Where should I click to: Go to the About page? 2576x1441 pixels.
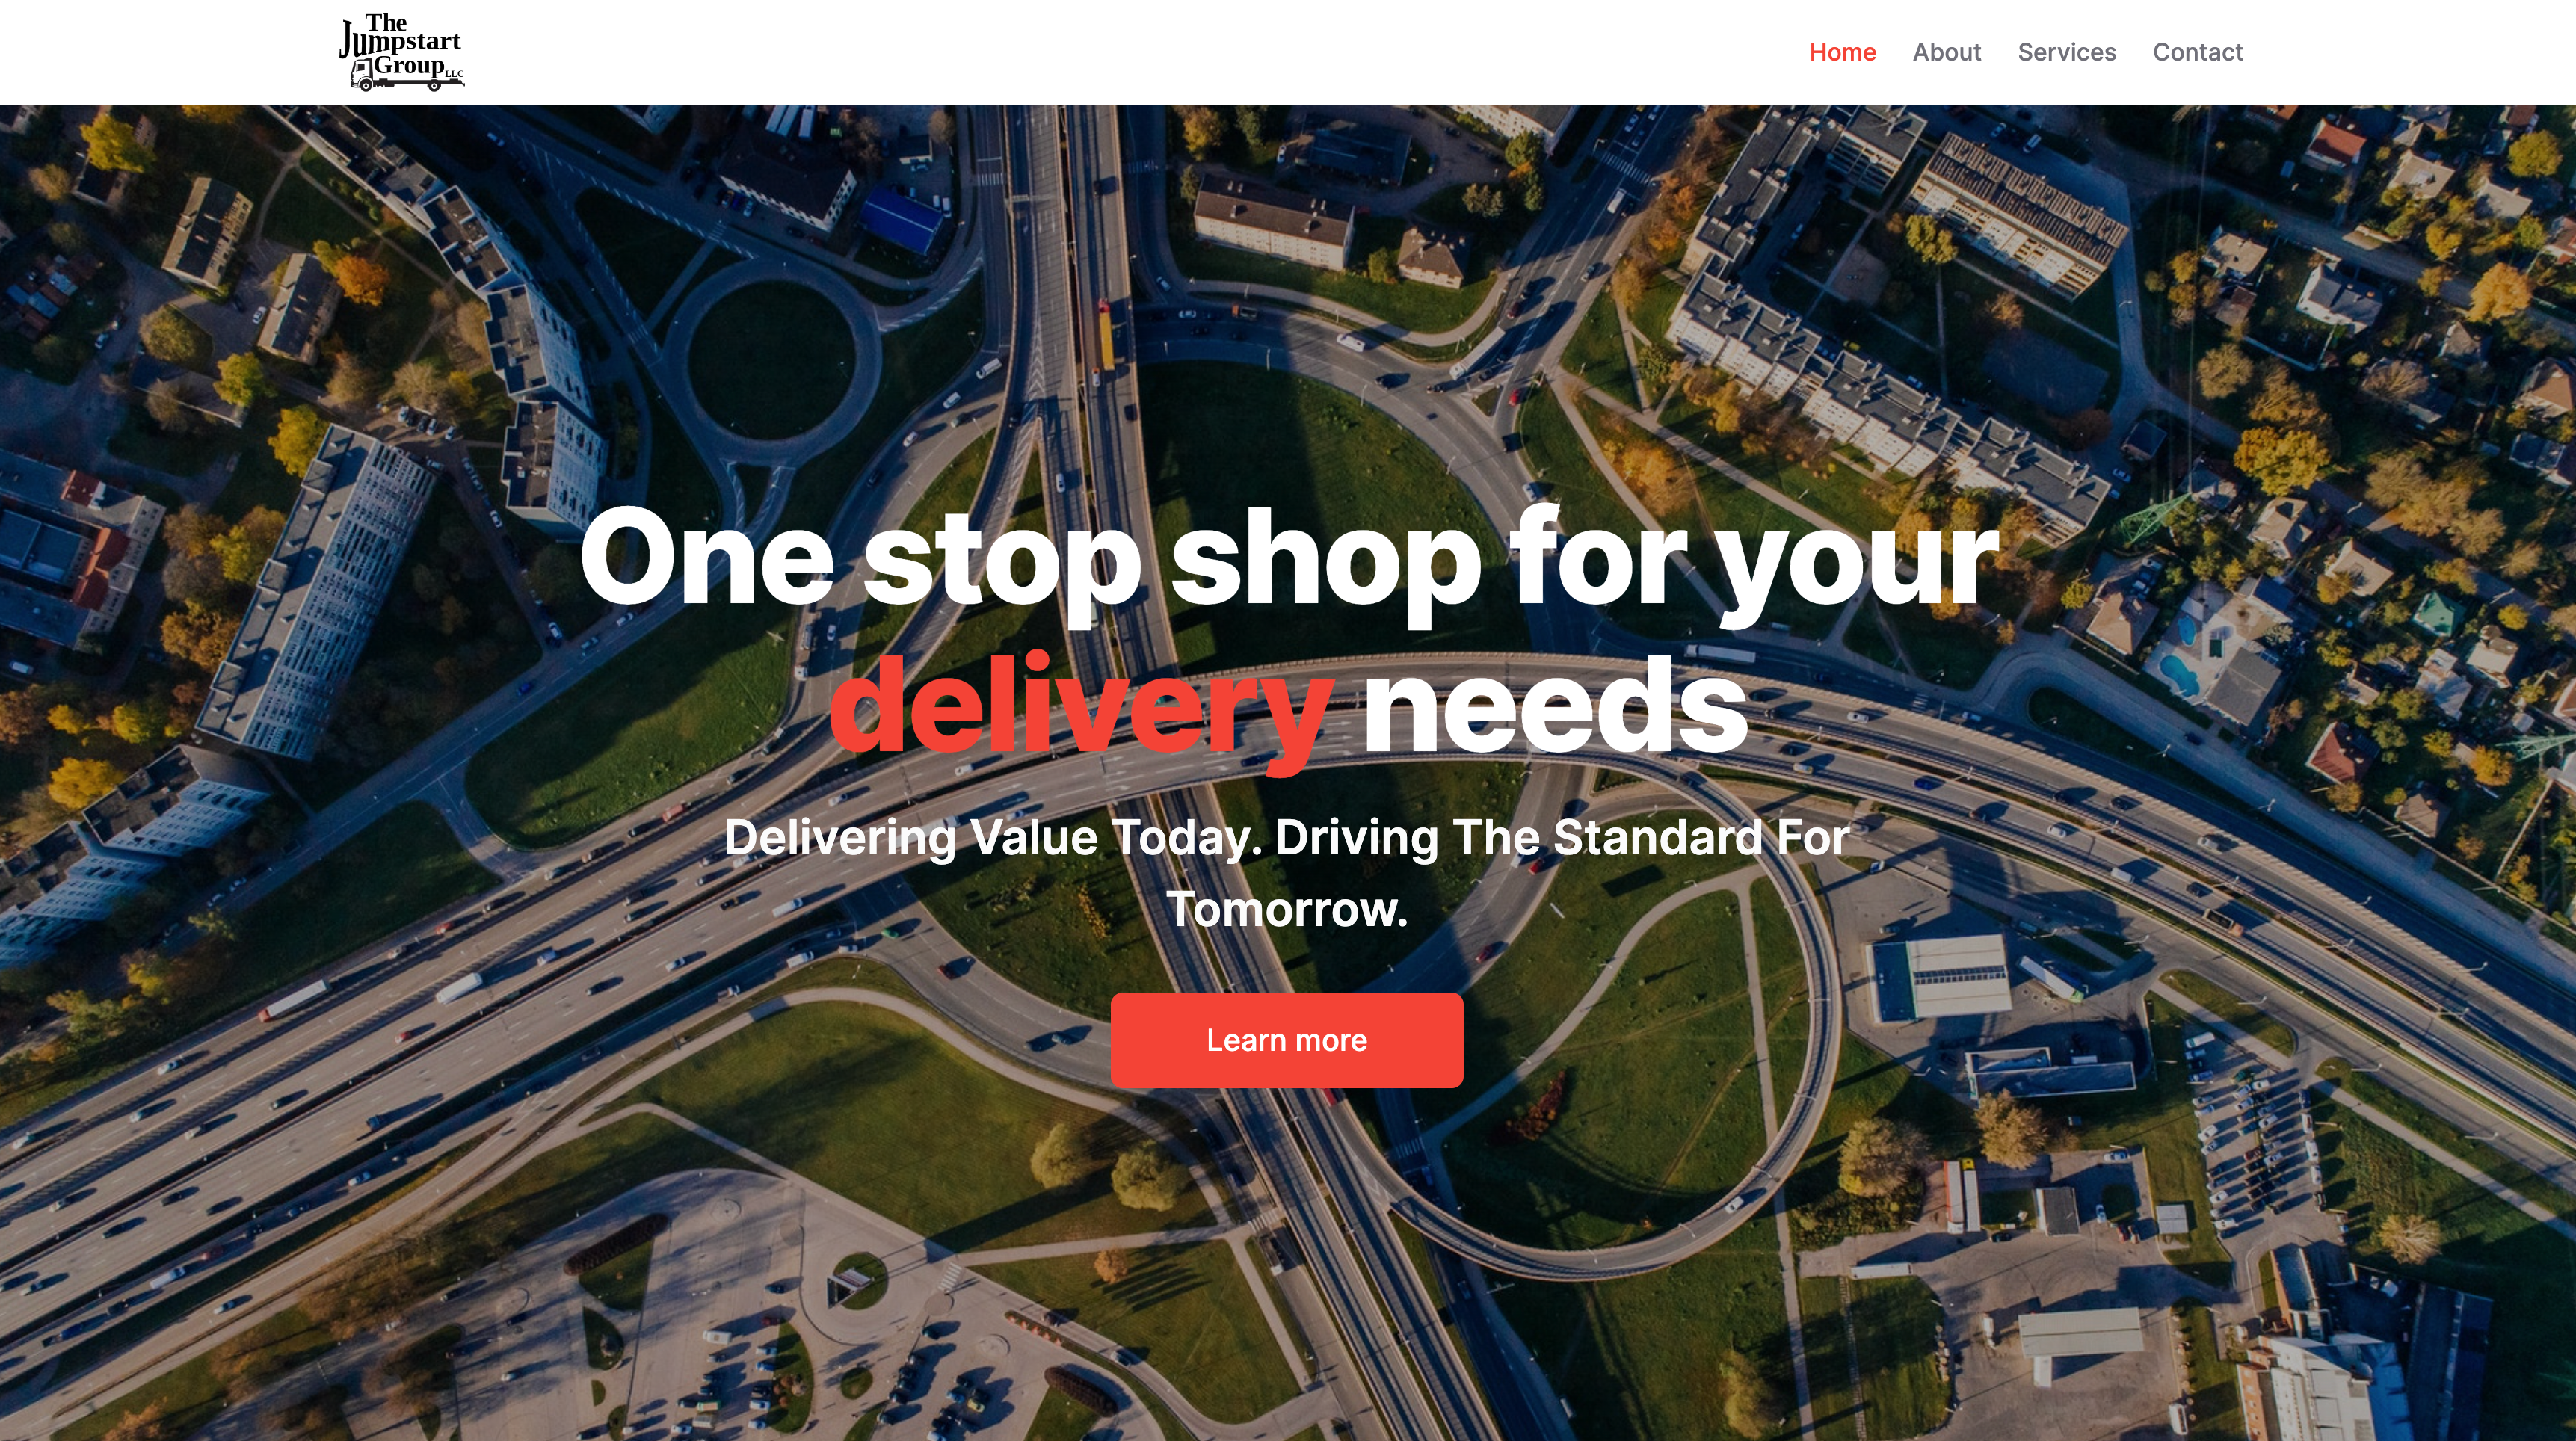tap(1946, 52)
